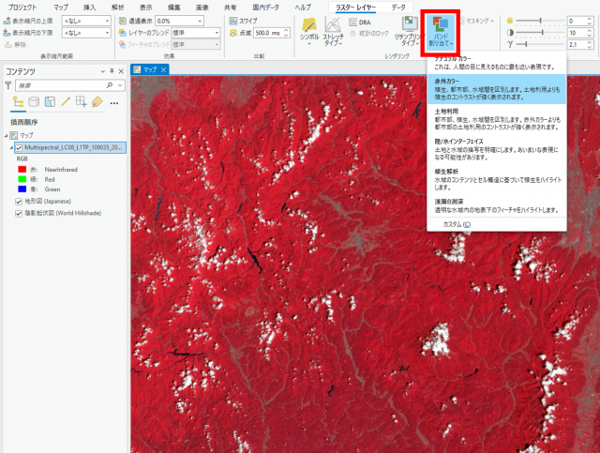The width and height of the screenshot is (600, 453).
Task: Click blue swatch for Green band
Action: point(22,189)
